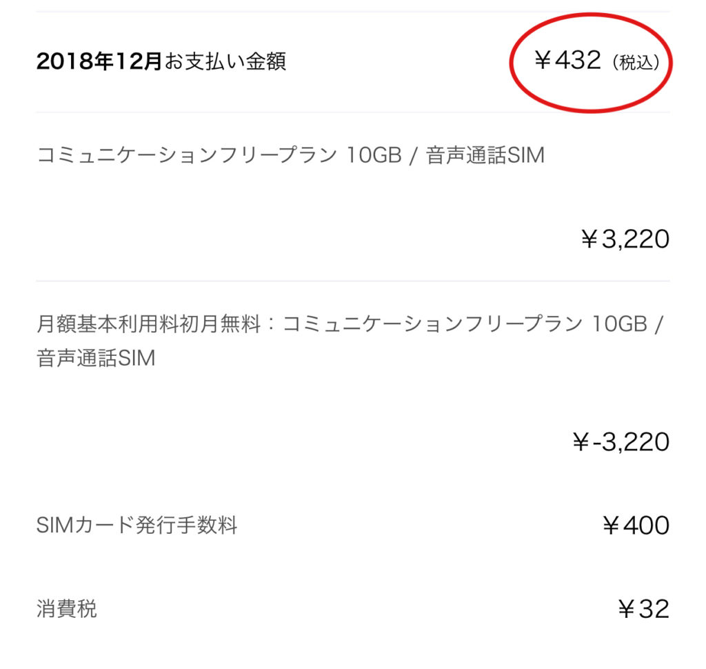Click the ¥ symbol before -3,220
706x669 pixels.
pos(581,441)
